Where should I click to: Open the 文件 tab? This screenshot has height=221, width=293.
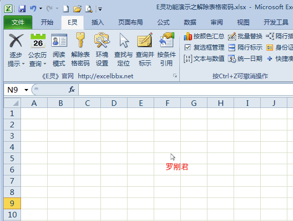click(18, 23)
